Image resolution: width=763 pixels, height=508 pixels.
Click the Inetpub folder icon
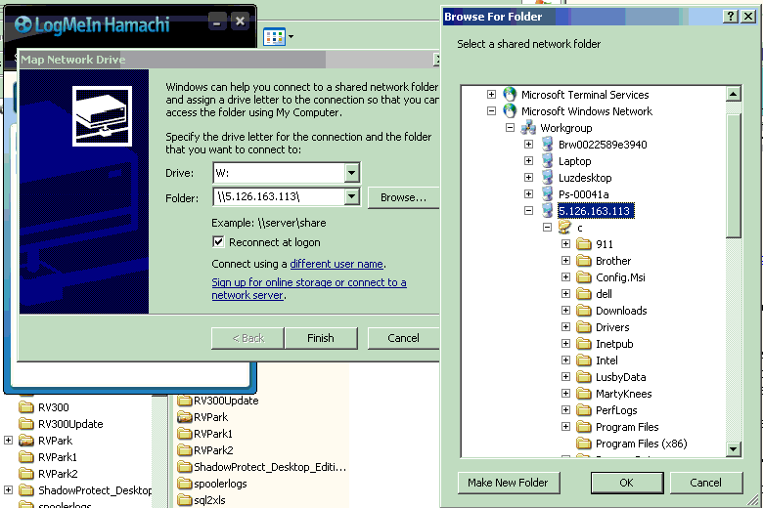click(x=583, y=344)
